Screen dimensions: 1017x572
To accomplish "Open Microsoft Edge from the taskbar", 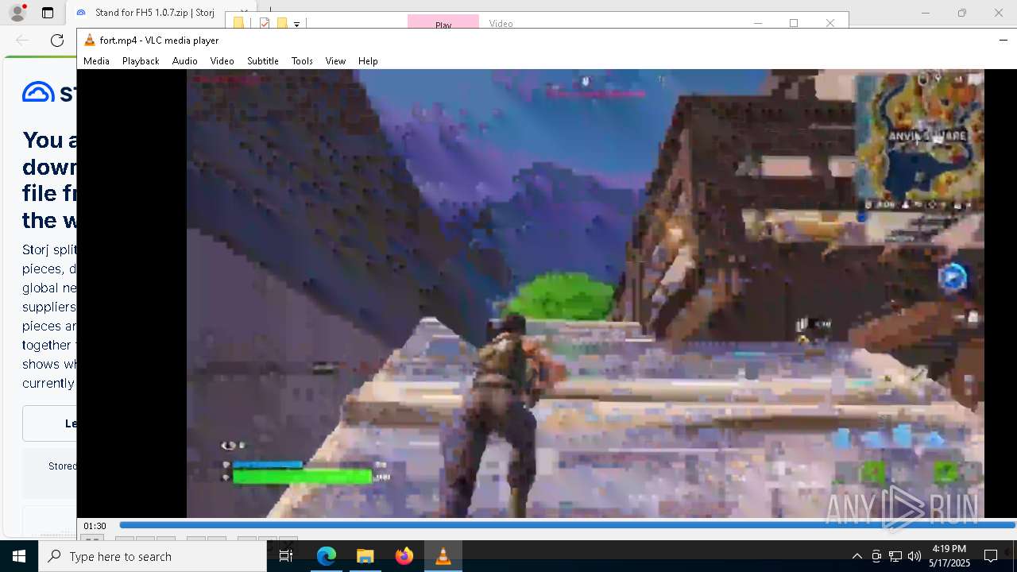I will [x=327, y=556].
